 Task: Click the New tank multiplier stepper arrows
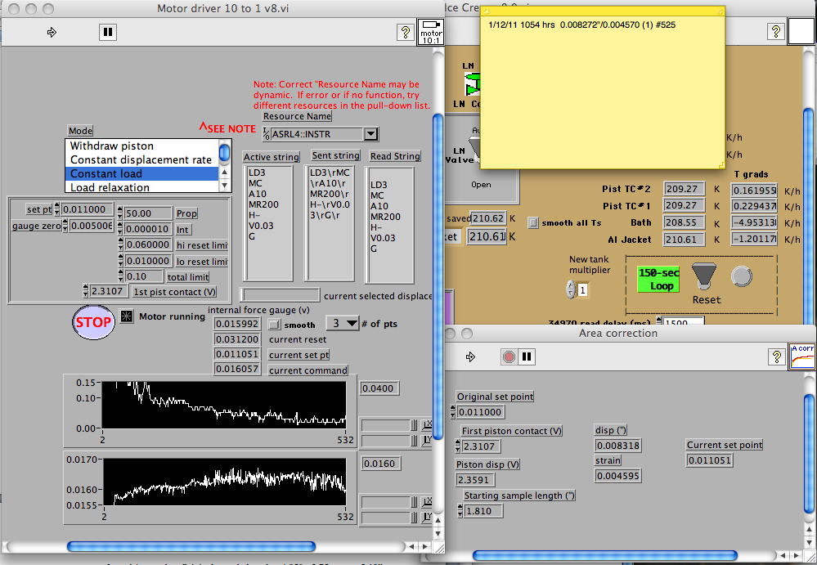[x=571, y=289]
